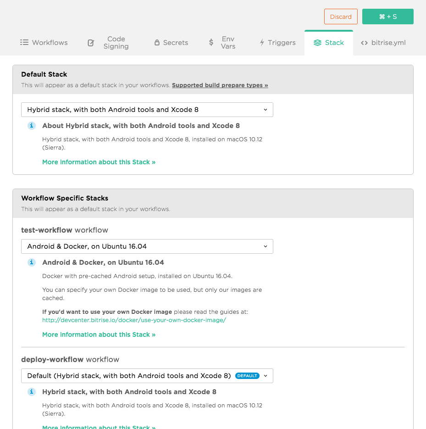The image size is (426, 429).
Task: Click the bitrise.yml code brackets icon
Action: (364, 43)
